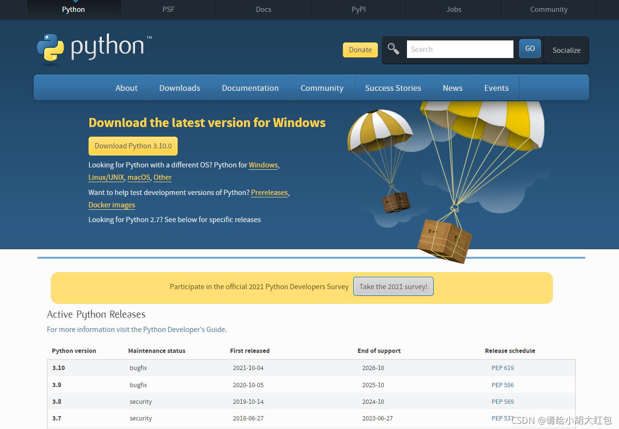This screenshot has height=429, width=619.
Task: Click the magnifying glass search icon
Action: 394,49
